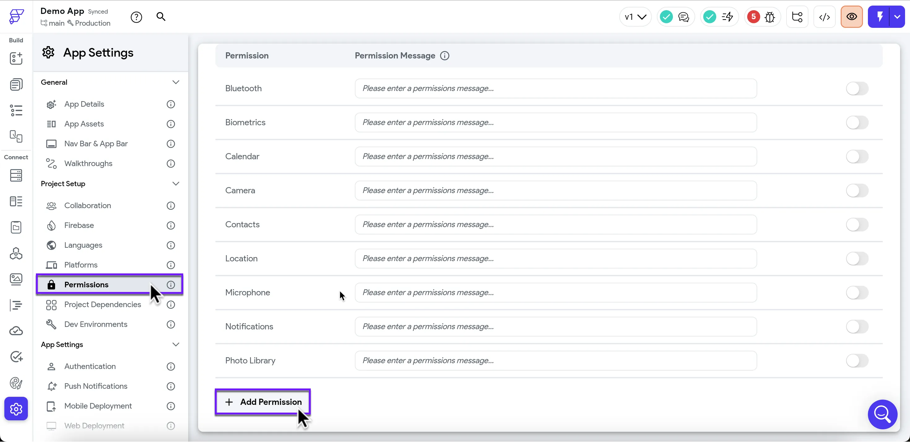This screenshot has height=446, width=910.
Task: Click the Location permission message field
Action: (555, 259)
